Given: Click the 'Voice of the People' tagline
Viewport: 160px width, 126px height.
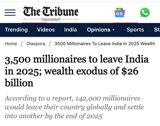Looking at the screenshot, I should click(x=51, y=19).
